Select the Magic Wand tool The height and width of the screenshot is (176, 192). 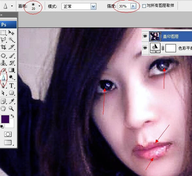11,40
